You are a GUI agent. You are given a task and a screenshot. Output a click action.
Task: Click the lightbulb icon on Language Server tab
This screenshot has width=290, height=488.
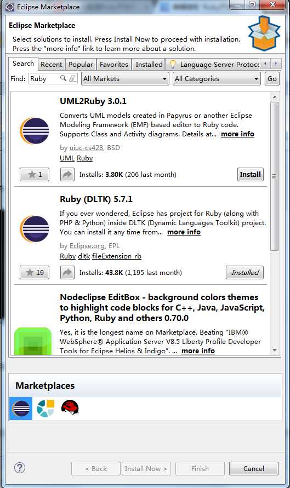(x=173, y=65)
